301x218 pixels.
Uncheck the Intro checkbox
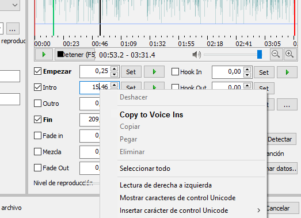(37, 87)
